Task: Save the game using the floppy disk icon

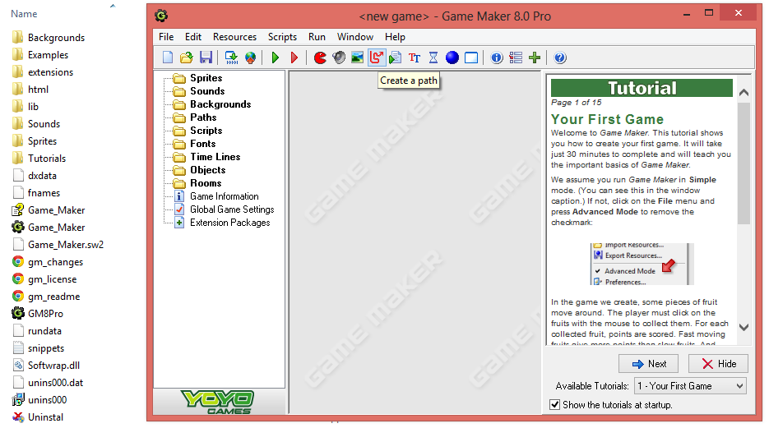Action: click(x=206, y=58)
